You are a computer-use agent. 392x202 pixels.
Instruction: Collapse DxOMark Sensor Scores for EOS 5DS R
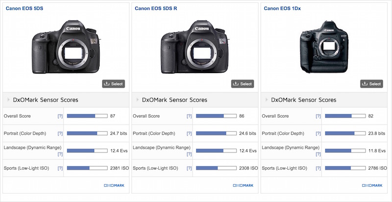195,100
